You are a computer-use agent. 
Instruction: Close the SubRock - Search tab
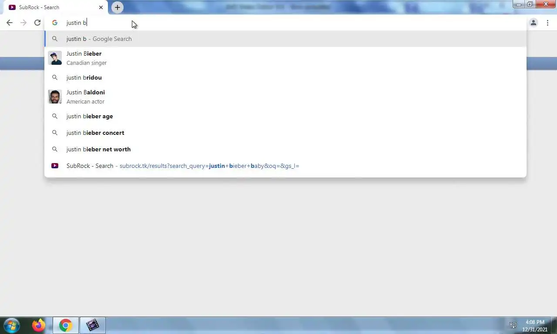pyautogui.click(x=101, y=7)
